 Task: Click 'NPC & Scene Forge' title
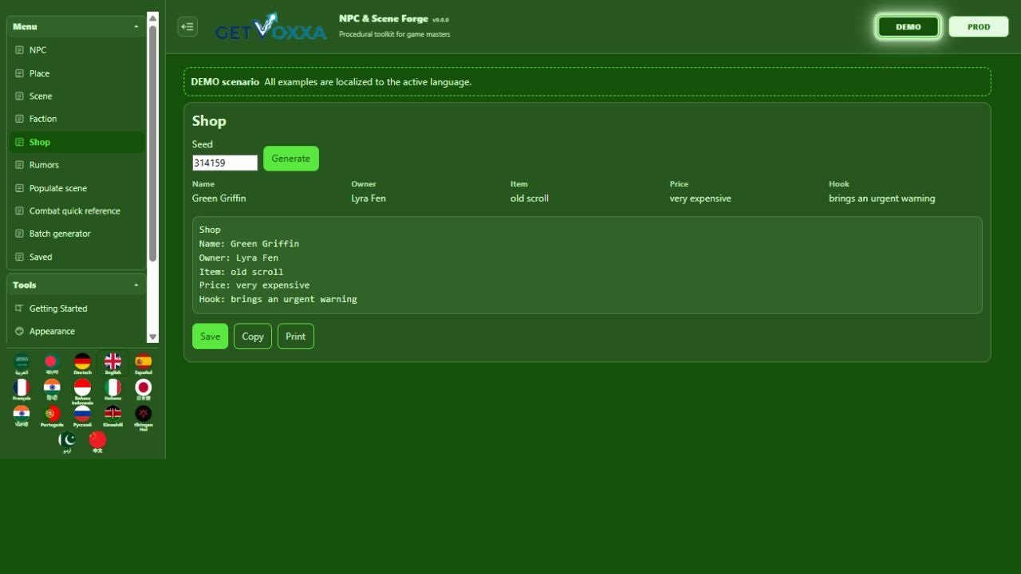(x=384, y=19)
